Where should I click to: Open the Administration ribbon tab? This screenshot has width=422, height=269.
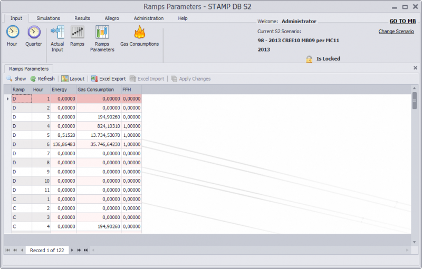[149, 18]
